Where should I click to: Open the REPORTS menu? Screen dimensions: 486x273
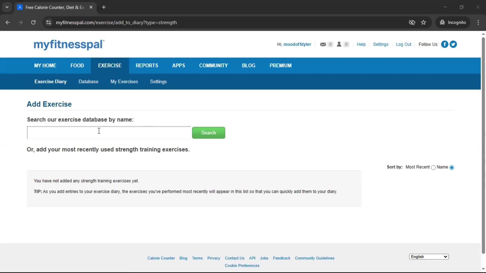(147, 65)
